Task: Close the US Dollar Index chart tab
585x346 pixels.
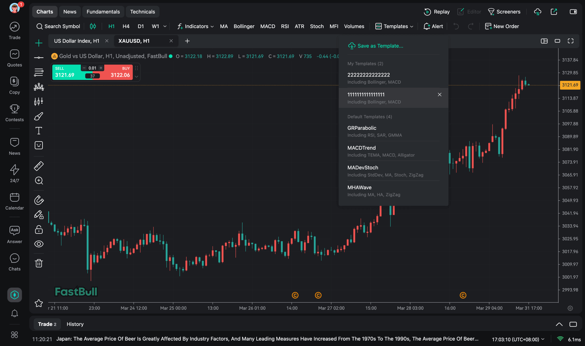Action: 107,41
